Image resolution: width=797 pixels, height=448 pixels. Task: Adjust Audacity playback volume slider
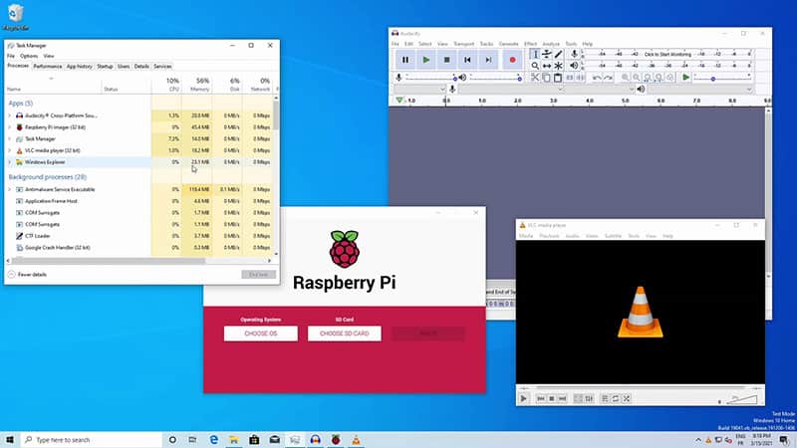pyautogui.click(x=495, y=78)
